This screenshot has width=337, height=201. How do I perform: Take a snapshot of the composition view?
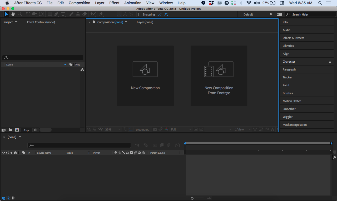tap(155, 129)
